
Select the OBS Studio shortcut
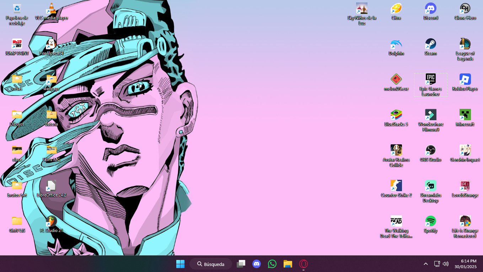coord(431,154)
